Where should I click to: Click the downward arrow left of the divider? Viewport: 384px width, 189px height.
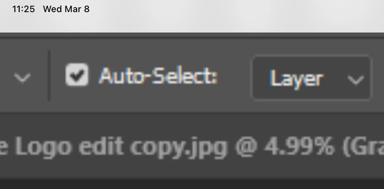coord(22,78)
